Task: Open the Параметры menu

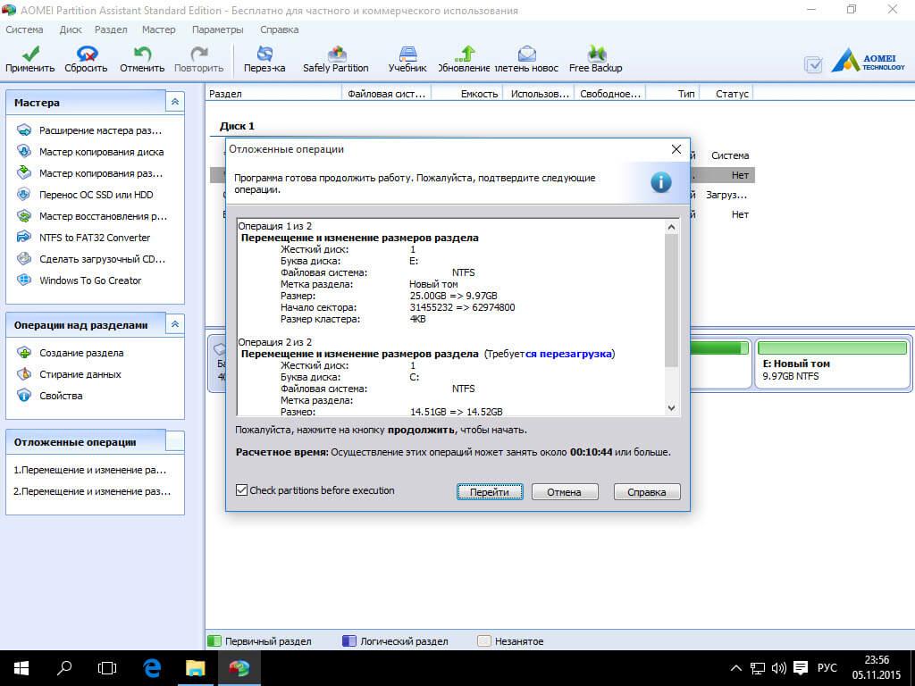Action: [218, 29]
